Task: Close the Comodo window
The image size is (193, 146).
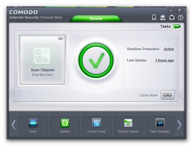Action: [179, 10]
